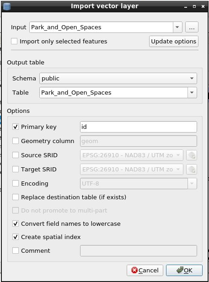
Task: Enable the Geometry column checkbox
Action: pos(16,141)
